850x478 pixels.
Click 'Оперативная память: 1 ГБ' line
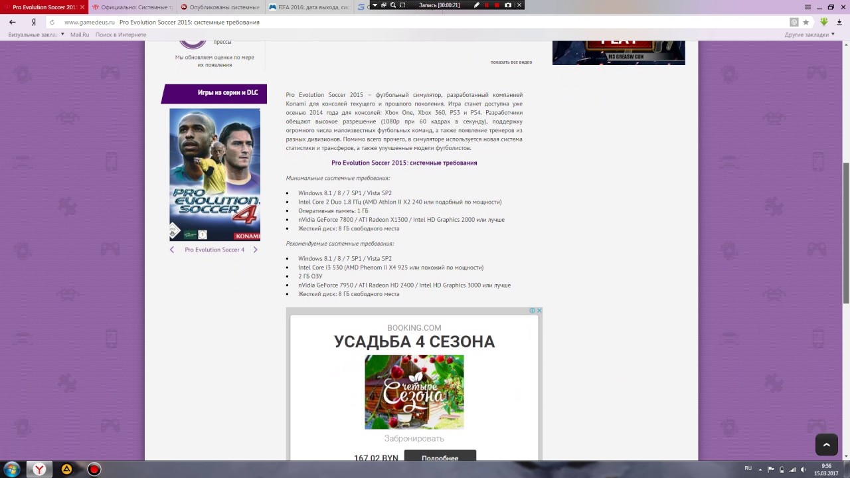point(333,210)
